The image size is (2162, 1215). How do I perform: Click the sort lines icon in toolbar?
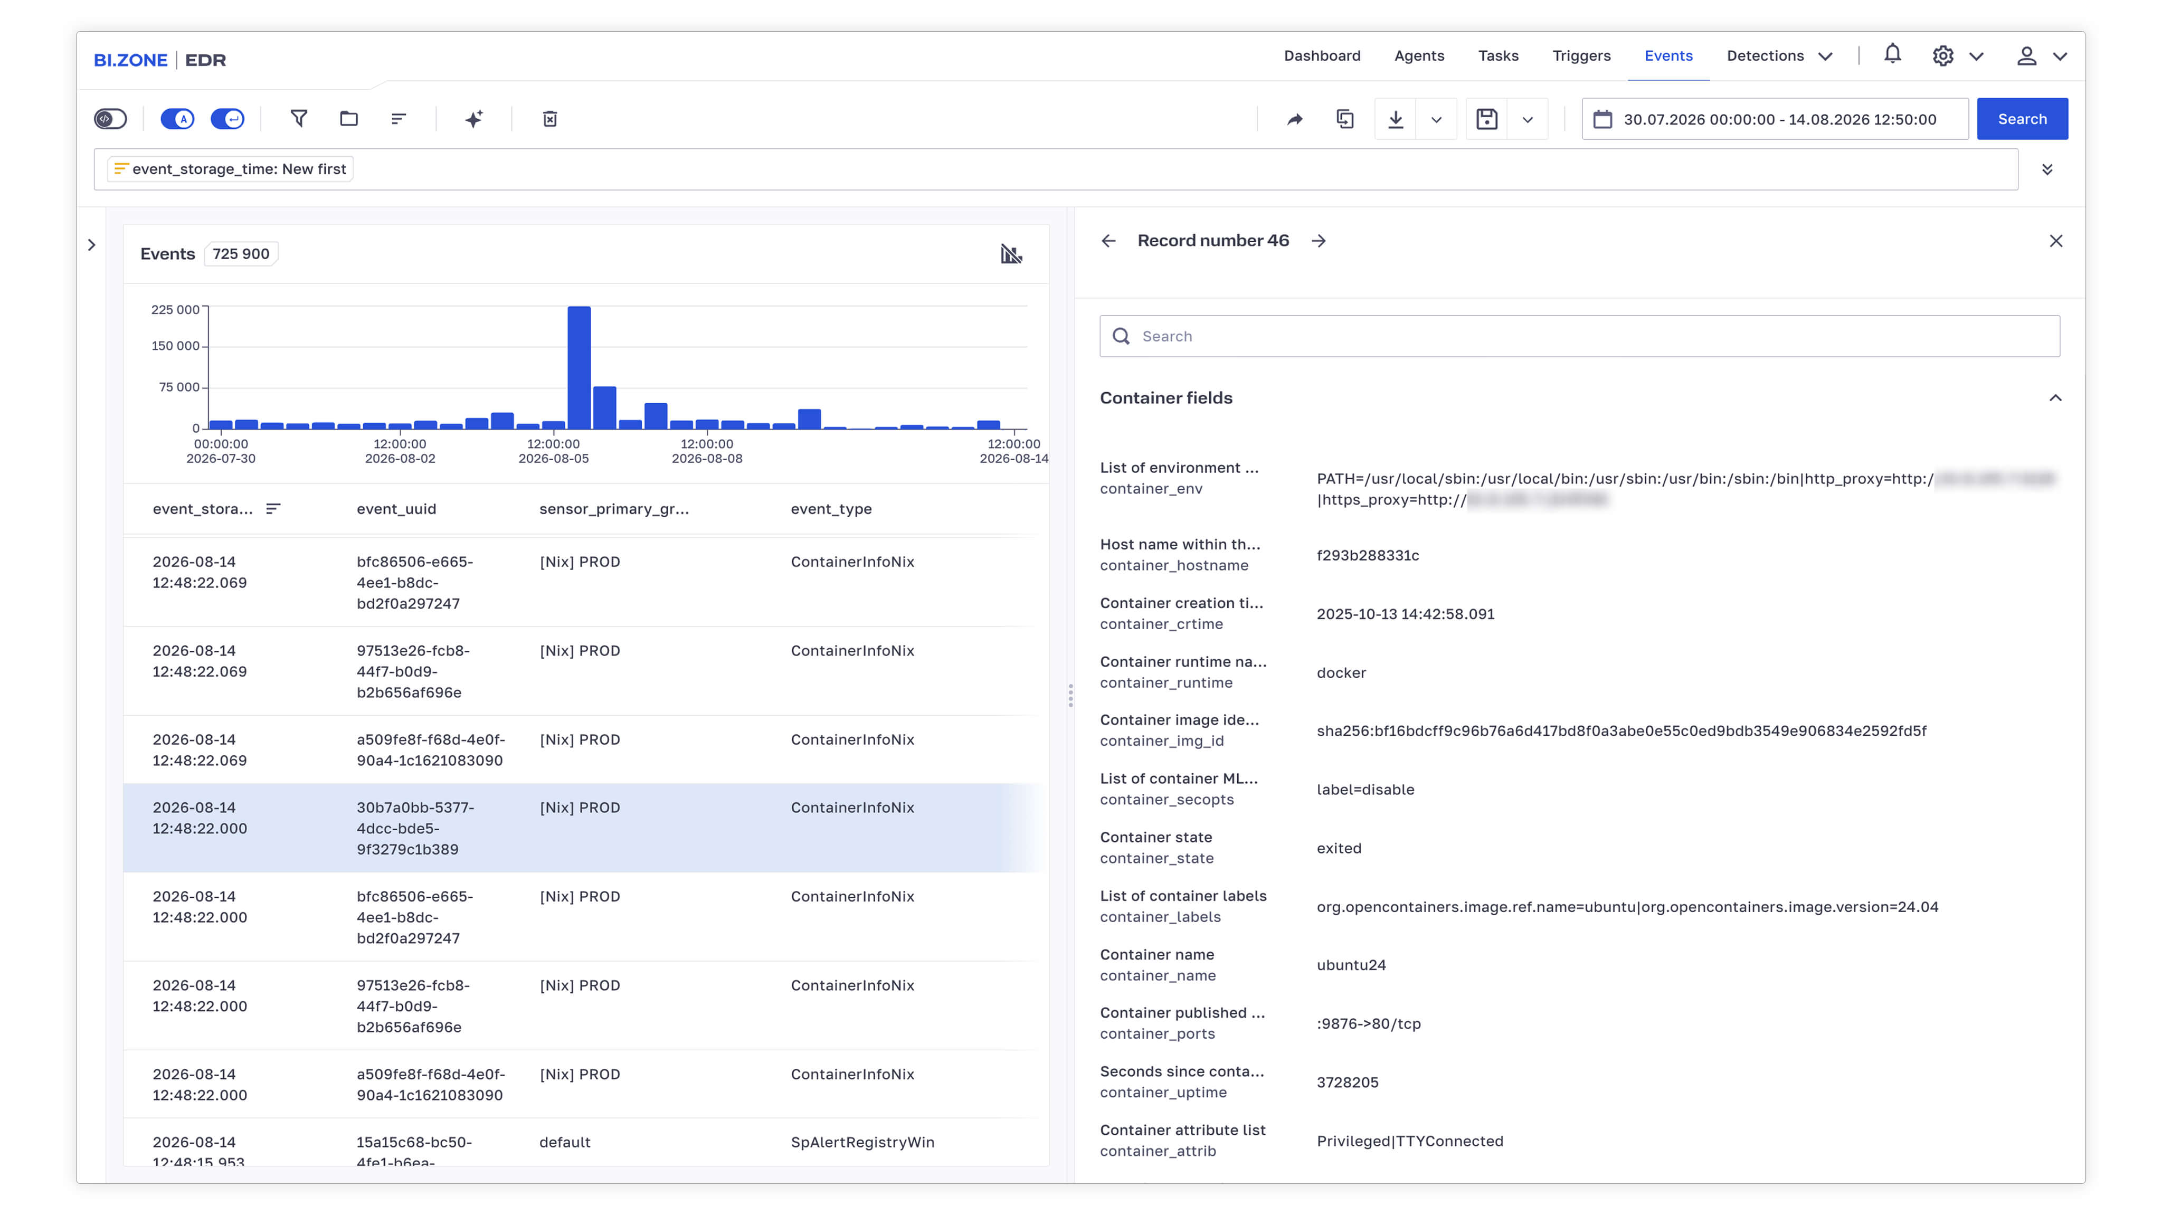[399, 119]
